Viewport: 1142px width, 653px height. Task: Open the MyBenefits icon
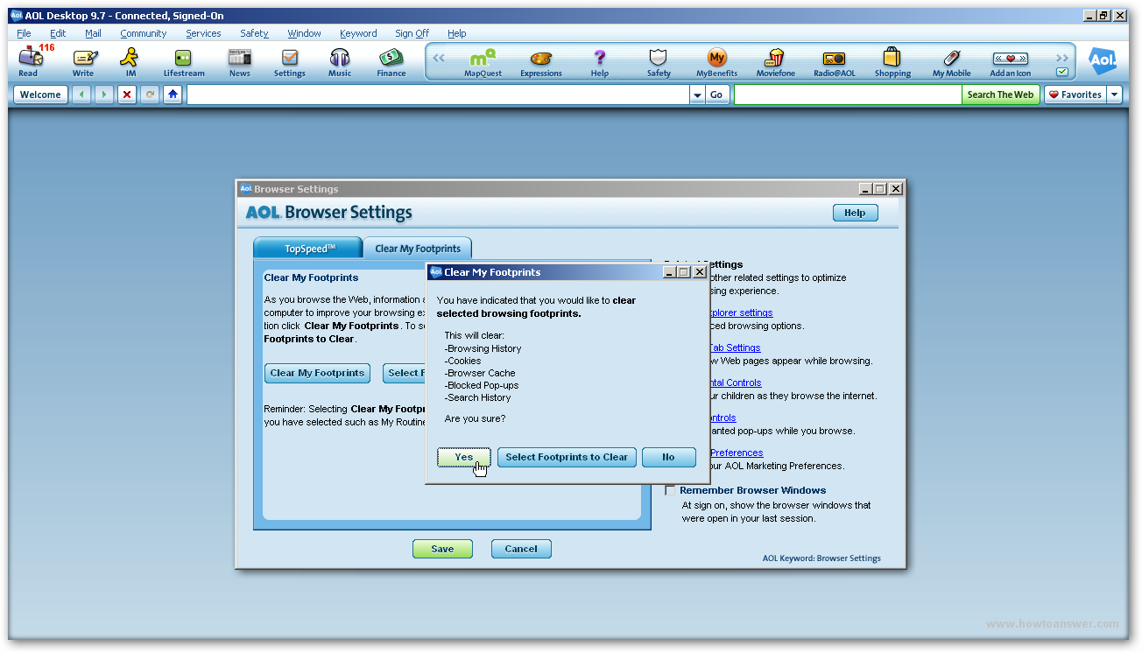[717, 62]
